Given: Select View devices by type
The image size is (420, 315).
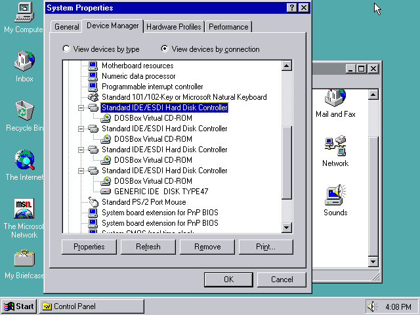Looking at the screenshot, I should 66,49.
